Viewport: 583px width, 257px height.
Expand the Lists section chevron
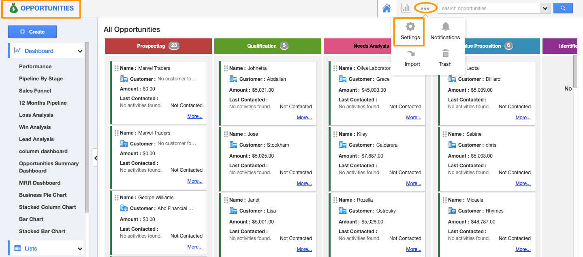coord(80,249)
